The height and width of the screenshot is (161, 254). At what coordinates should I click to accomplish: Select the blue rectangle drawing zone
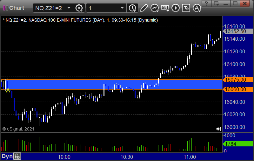pos(112,84)
